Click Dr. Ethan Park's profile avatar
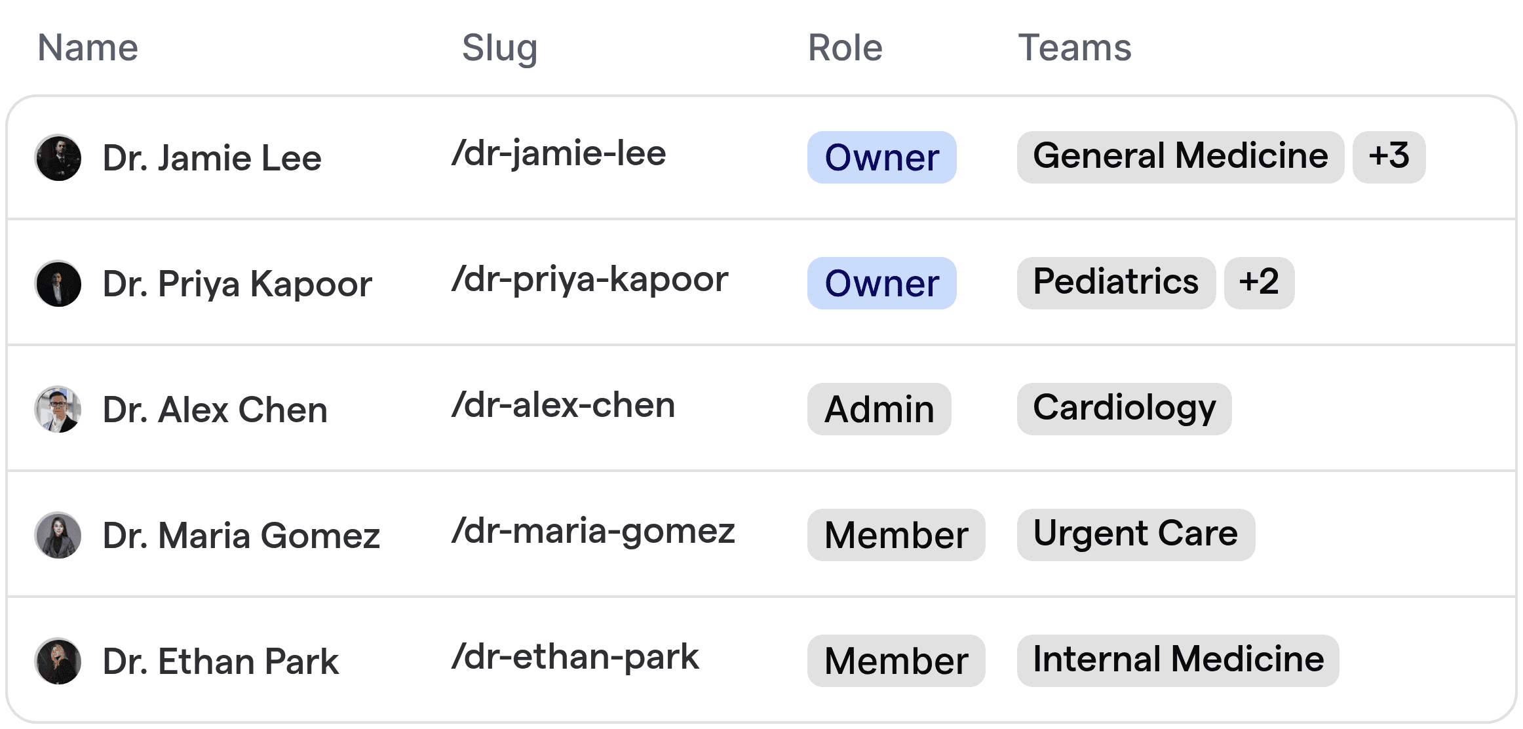 point(58,661)
